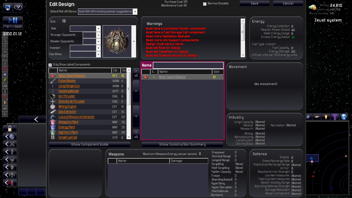This screenshot has height=198, width=352.
Task: Click the red crossed tools sidebar icon
Action: (x=5, y=97)
